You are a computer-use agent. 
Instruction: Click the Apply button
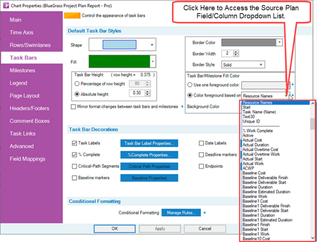(x=160, y=229)
